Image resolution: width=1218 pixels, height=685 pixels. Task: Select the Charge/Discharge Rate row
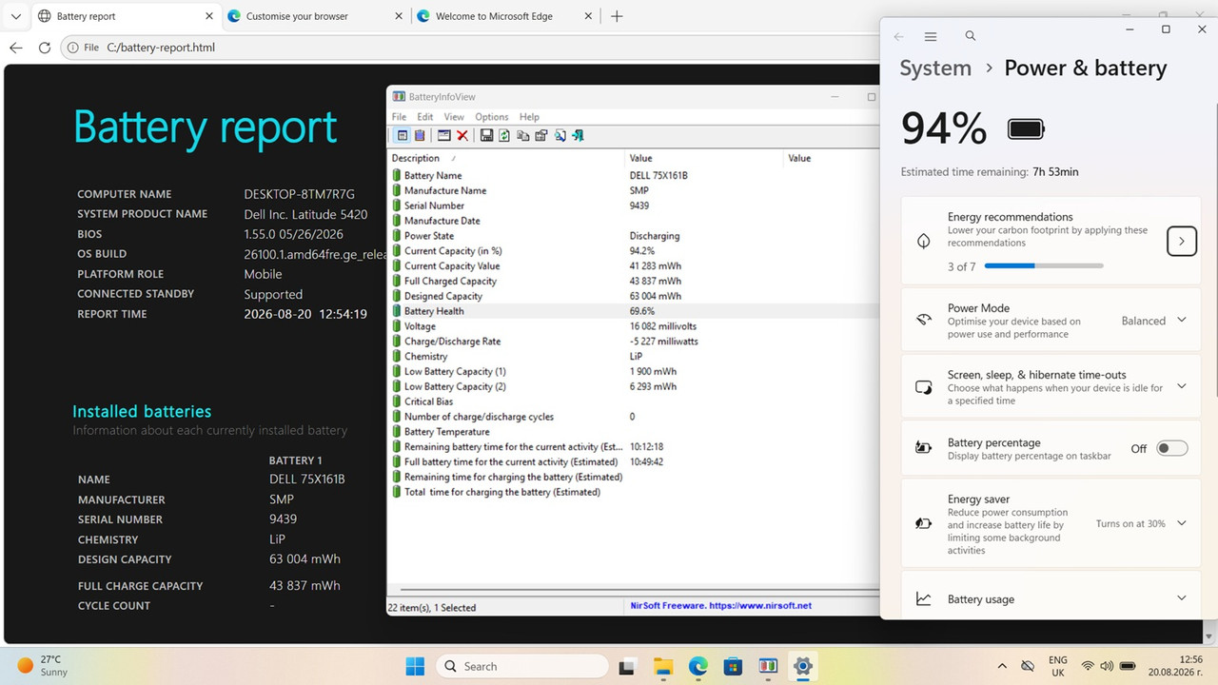[634, 342]
